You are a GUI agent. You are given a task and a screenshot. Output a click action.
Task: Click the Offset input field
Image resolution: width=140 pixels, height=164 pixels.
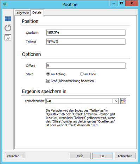(x=86, y=65)
